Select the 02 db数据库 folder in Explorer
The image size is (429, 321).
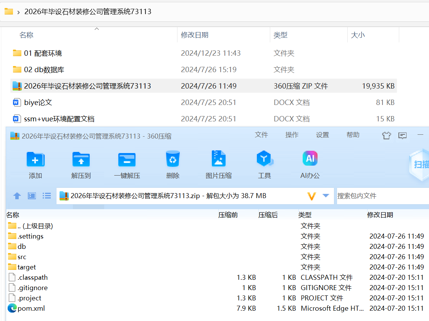tap(39, 69)
